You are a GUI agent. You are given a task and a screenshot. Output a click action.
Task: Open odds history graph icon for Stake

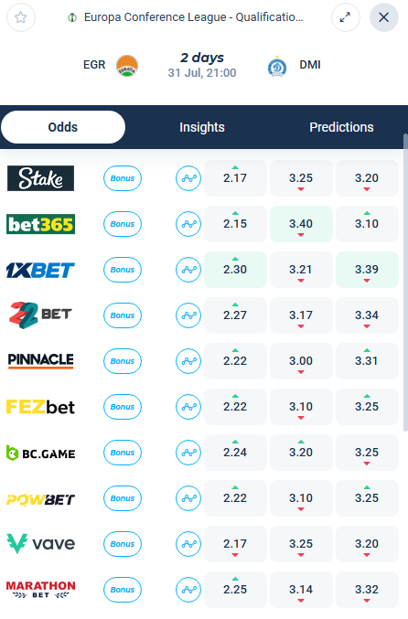click(188, 178)
